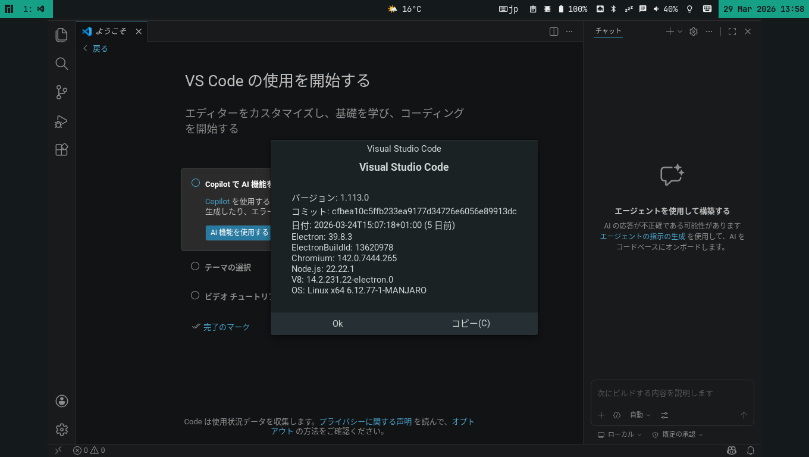Open Copilot status icon in status bar

tap(732, 450)
